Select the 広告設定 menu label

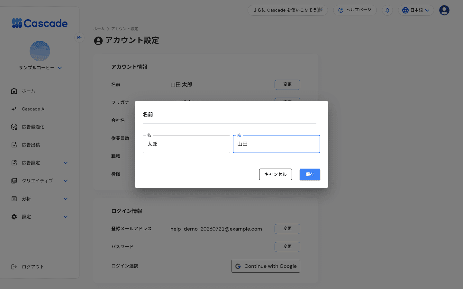pyautogui.click(x=31, y=163)
